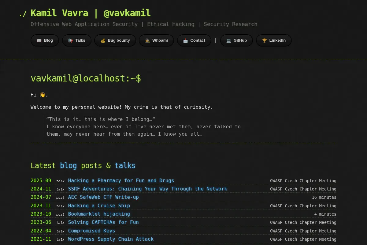Visit the LinkedIn profile label

pos(277,40)
